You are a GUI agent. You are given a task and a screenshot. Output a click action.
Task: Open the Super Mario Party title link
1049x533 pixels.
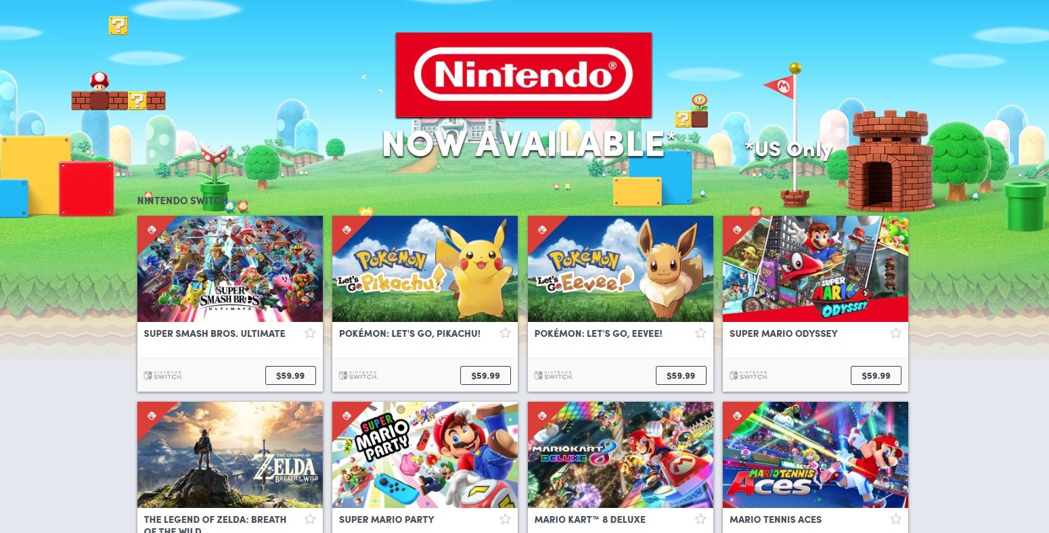pos(386,519)
